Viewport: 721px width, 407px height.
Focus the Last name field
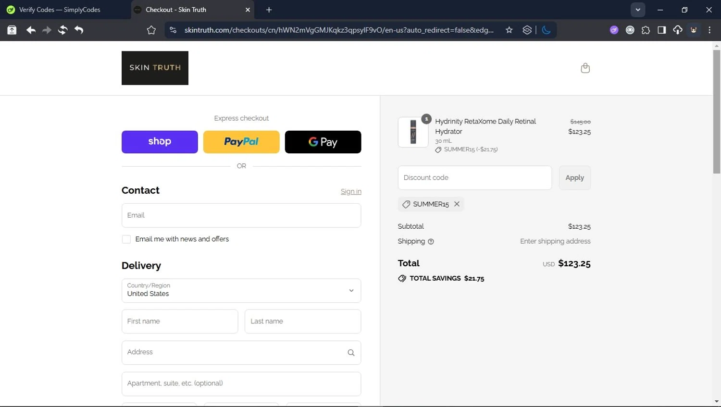(303, 321)
